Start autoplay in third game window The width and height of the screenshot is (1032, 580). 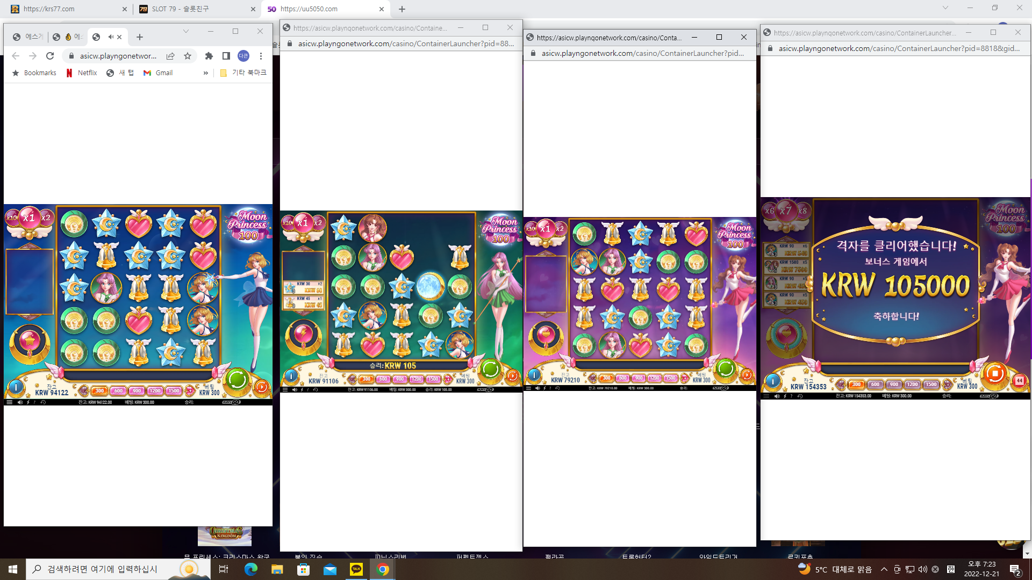(747, 375)
